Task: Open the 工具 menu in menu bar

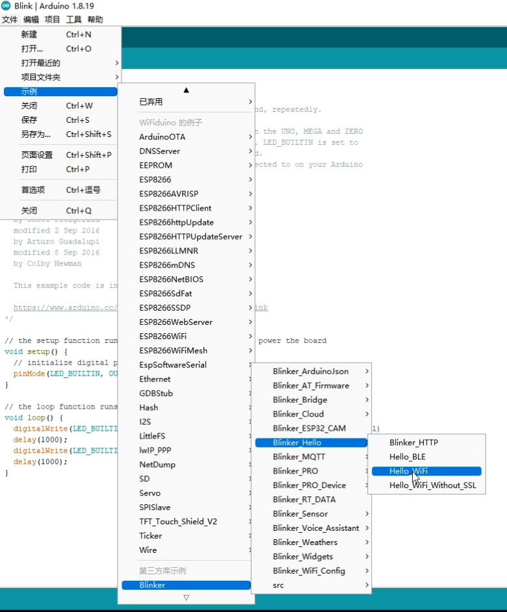Action: [73, 19]
